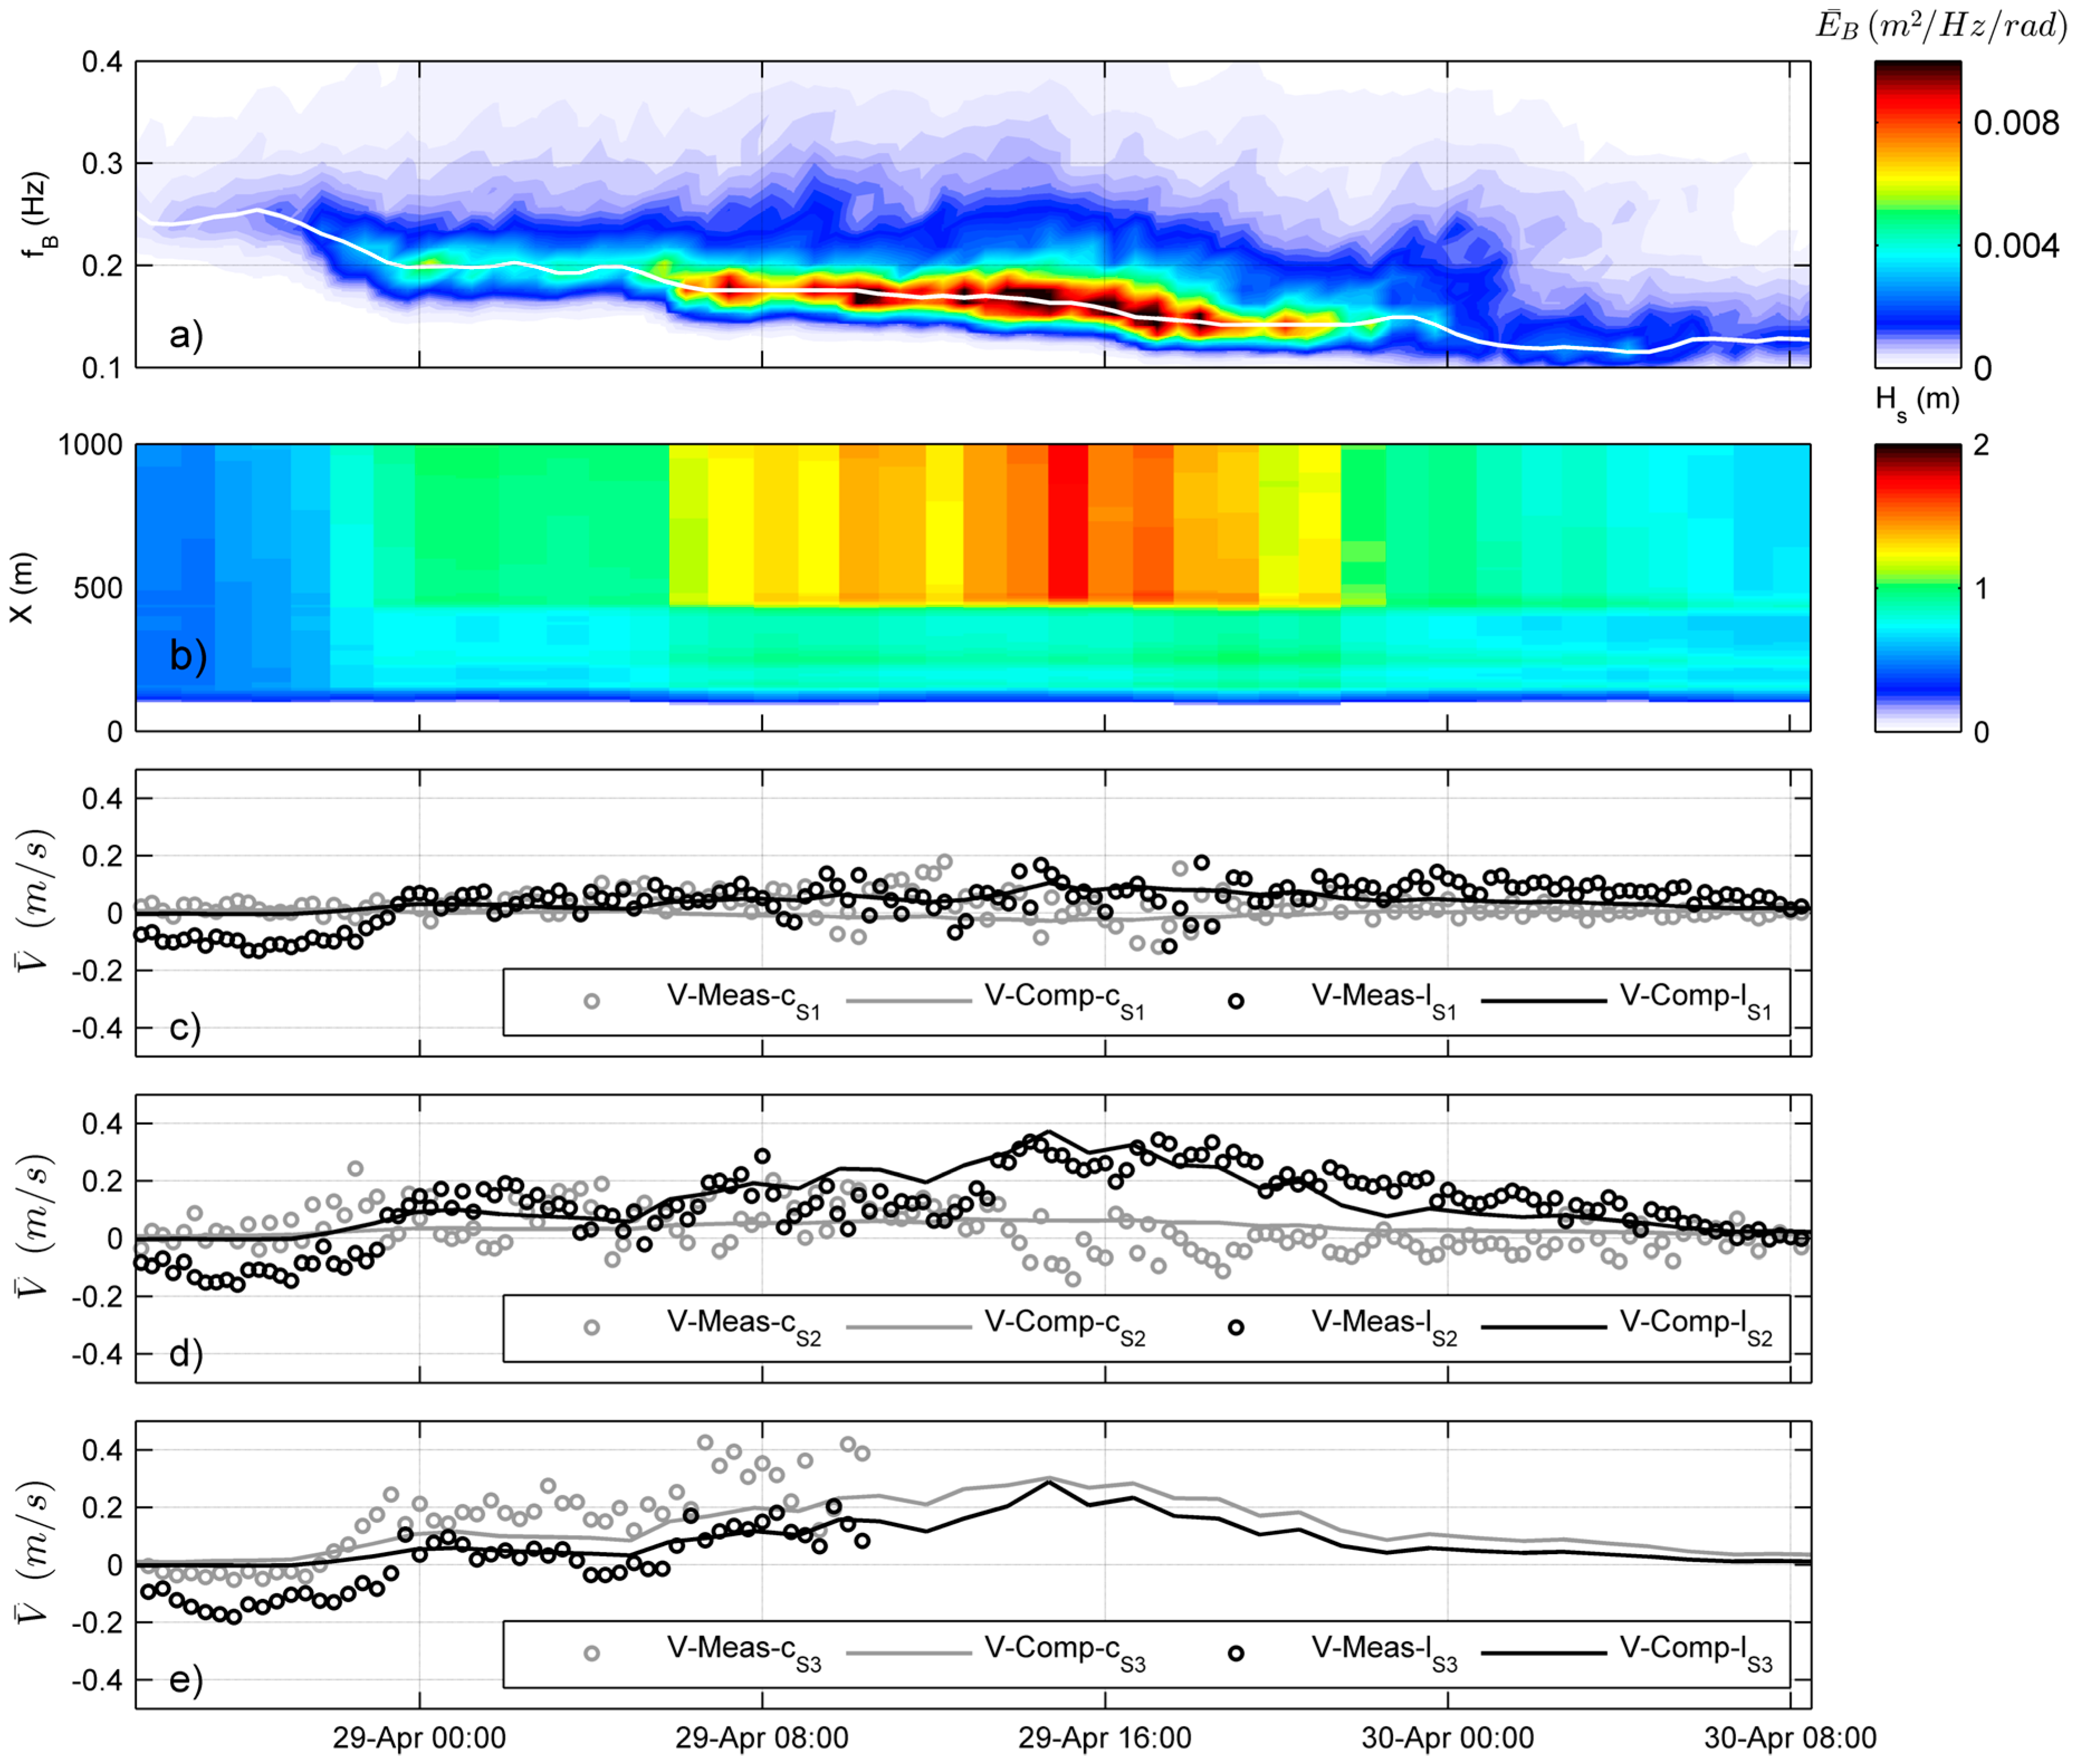This screenshot has height=1764, width=2076.
Task: Click the gray line sample for V-Comp-c S2
Action: tap(908, 1327)
